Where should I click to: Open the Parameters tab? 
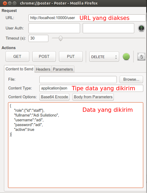pyautogui.click(x=63, y=69)
